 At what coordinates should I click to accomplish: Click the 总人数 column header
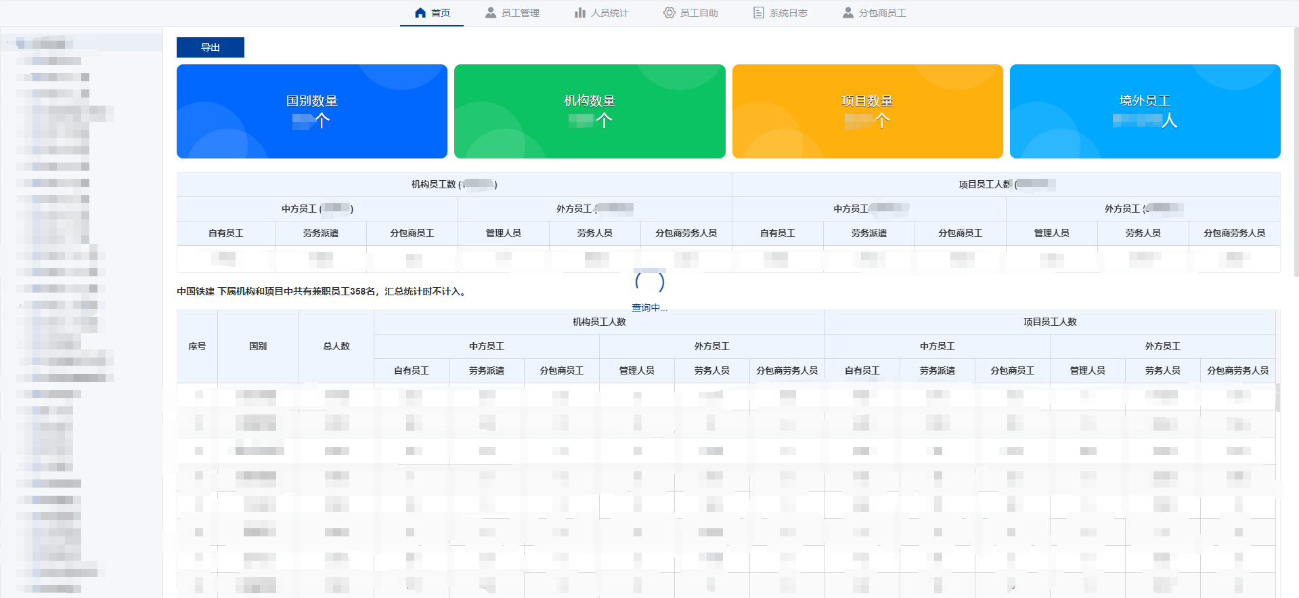[336, 346]
